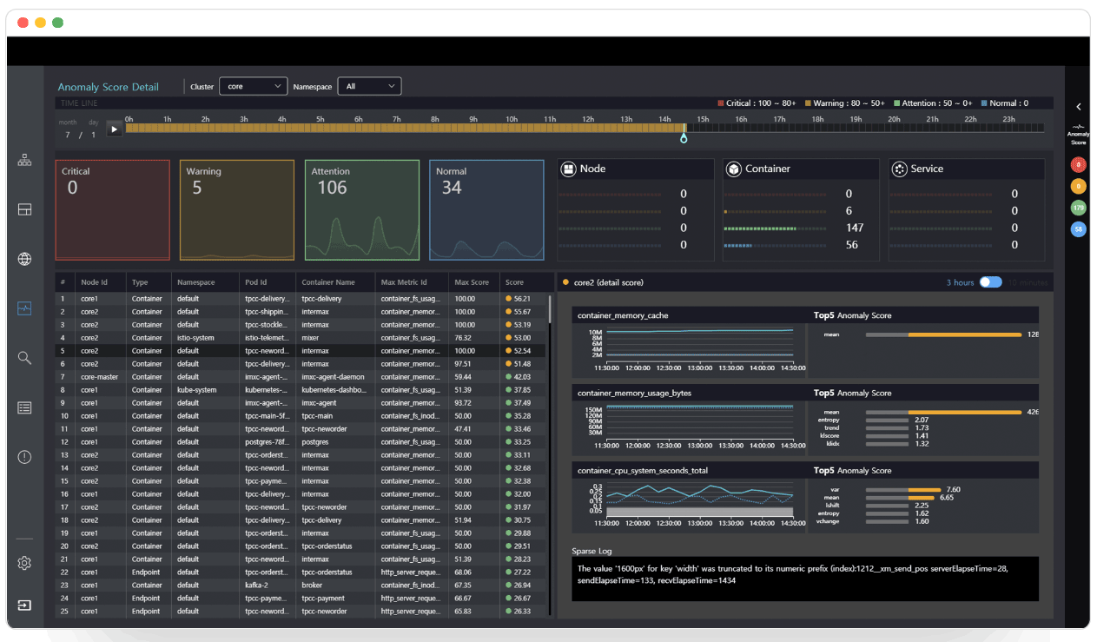Image resolution: width=1097 pixels, height=642 pixels.
Task: Sort by Pod Id column header
Action: coord(255,282)
